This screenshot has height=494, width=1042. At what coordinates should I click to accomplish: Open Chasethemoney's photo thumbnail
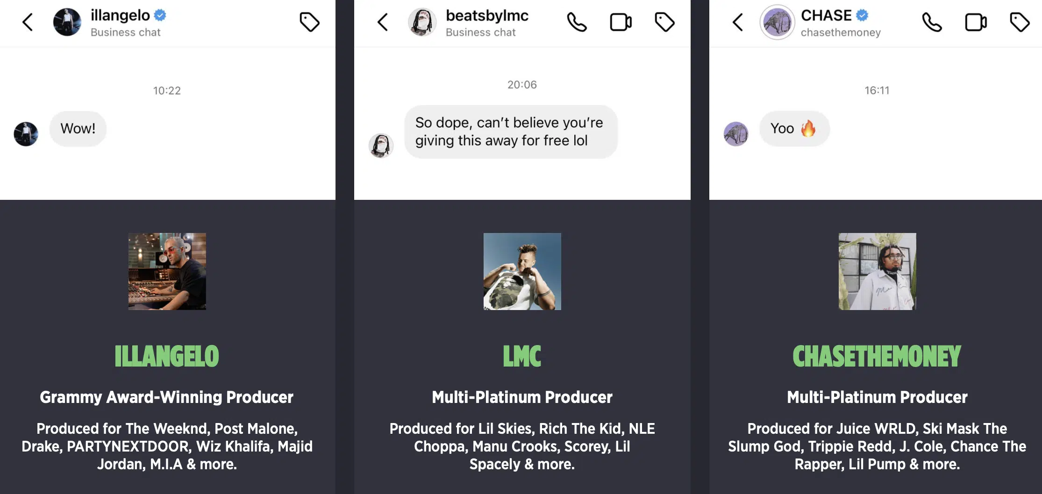coord(878,271)
